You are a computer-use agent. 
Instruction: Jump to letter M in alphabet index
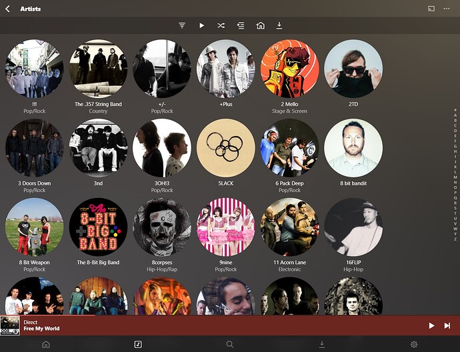(455, 177)
